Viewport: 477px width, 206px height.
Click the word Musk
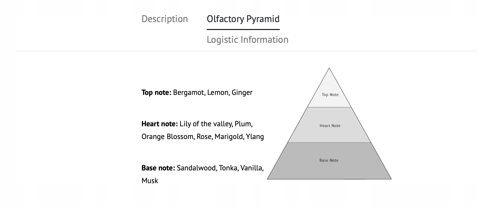coord(150,181)
